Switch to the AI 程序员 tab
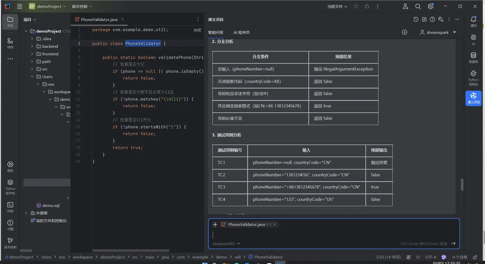 241,32
